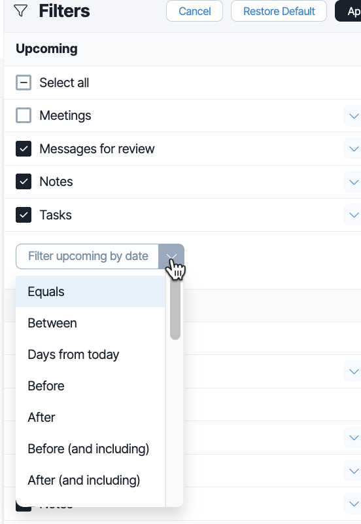Expand the Notes row chevron
Image resolution: width=361 pixels, height=524 pixels.
pyautogui.click(x=353, y=182)
